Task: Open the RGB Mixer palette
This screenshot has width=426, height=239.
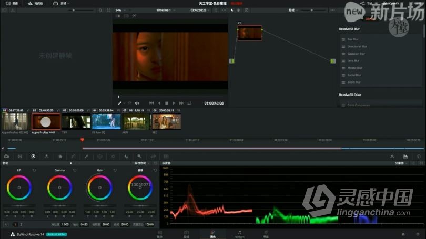Action: (46, 157)
